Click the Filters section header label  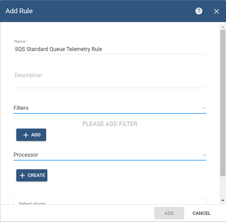[21, 108]
